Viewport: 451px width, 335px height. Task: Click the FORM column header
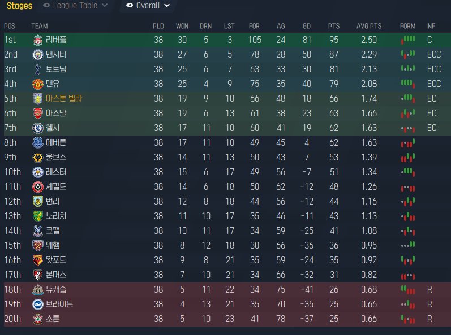pos(407,26)
